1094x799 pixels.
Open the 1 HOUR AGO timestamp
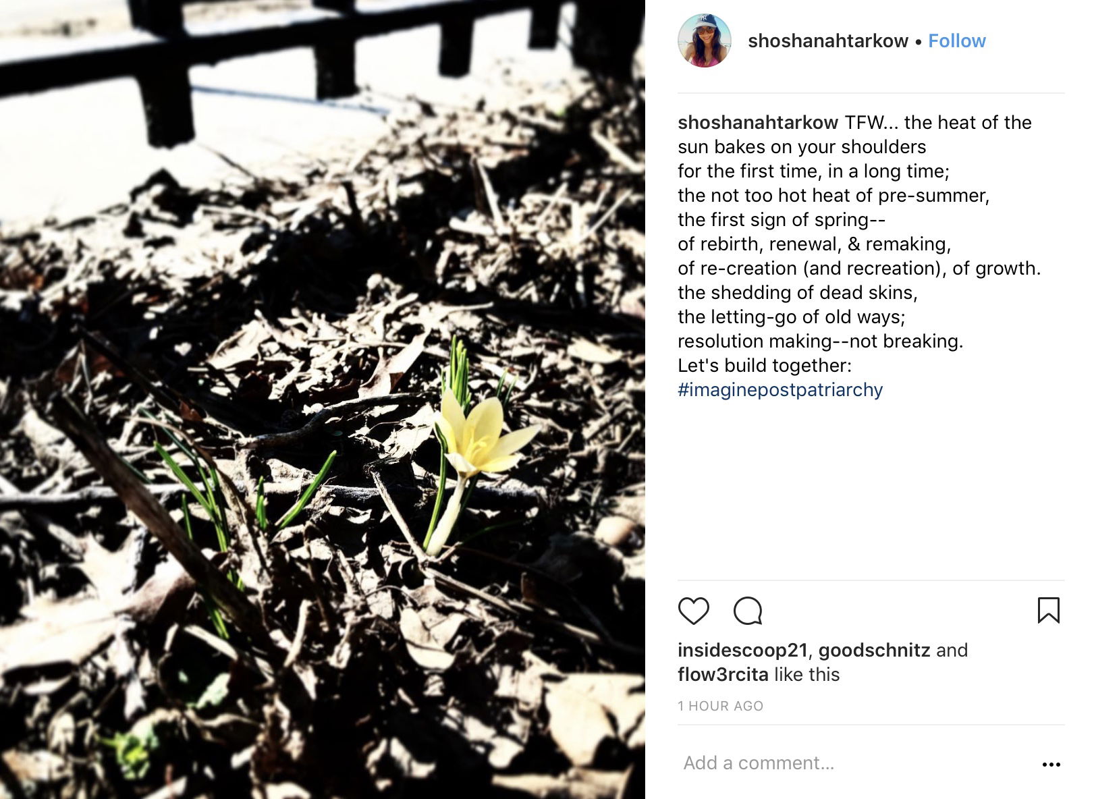(x=720, y=706)
